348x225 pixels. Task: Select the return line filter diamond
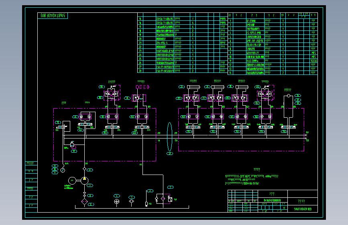(x=163, y=199)
